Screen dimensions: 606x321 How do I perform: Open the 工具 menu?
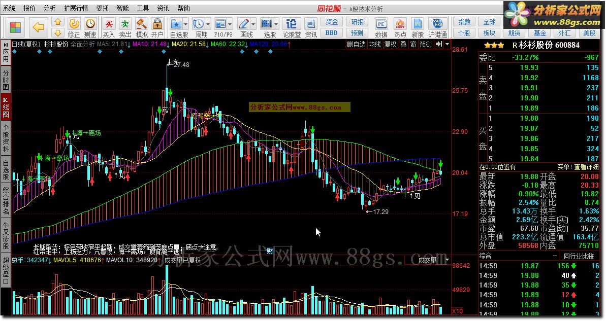(143, 8)
